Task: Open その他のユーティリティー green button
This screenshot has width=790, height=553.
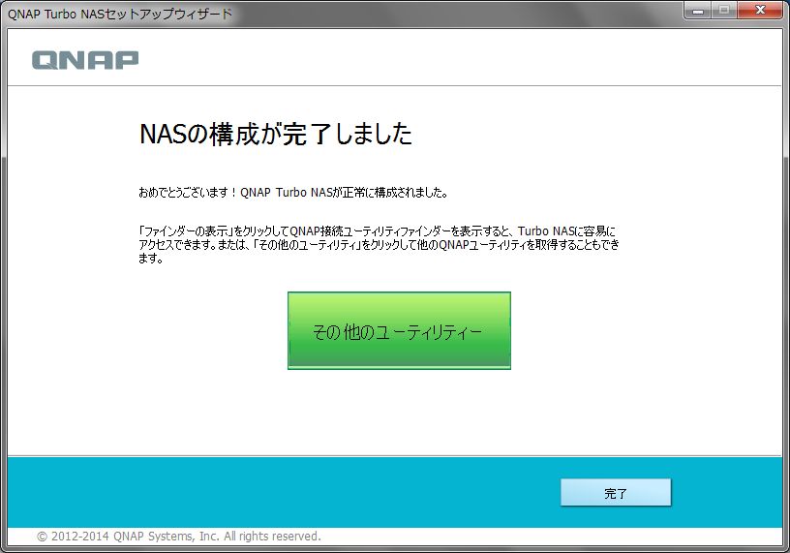Action: point(399,330)
